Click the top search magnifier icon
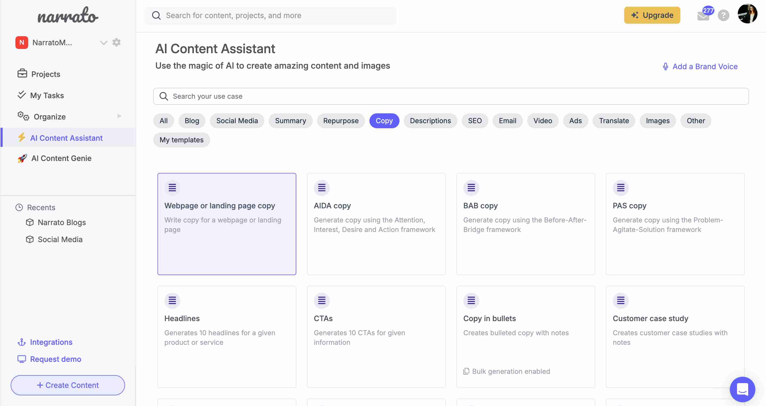This screenshot has height=406, width=766. point(156,15)
